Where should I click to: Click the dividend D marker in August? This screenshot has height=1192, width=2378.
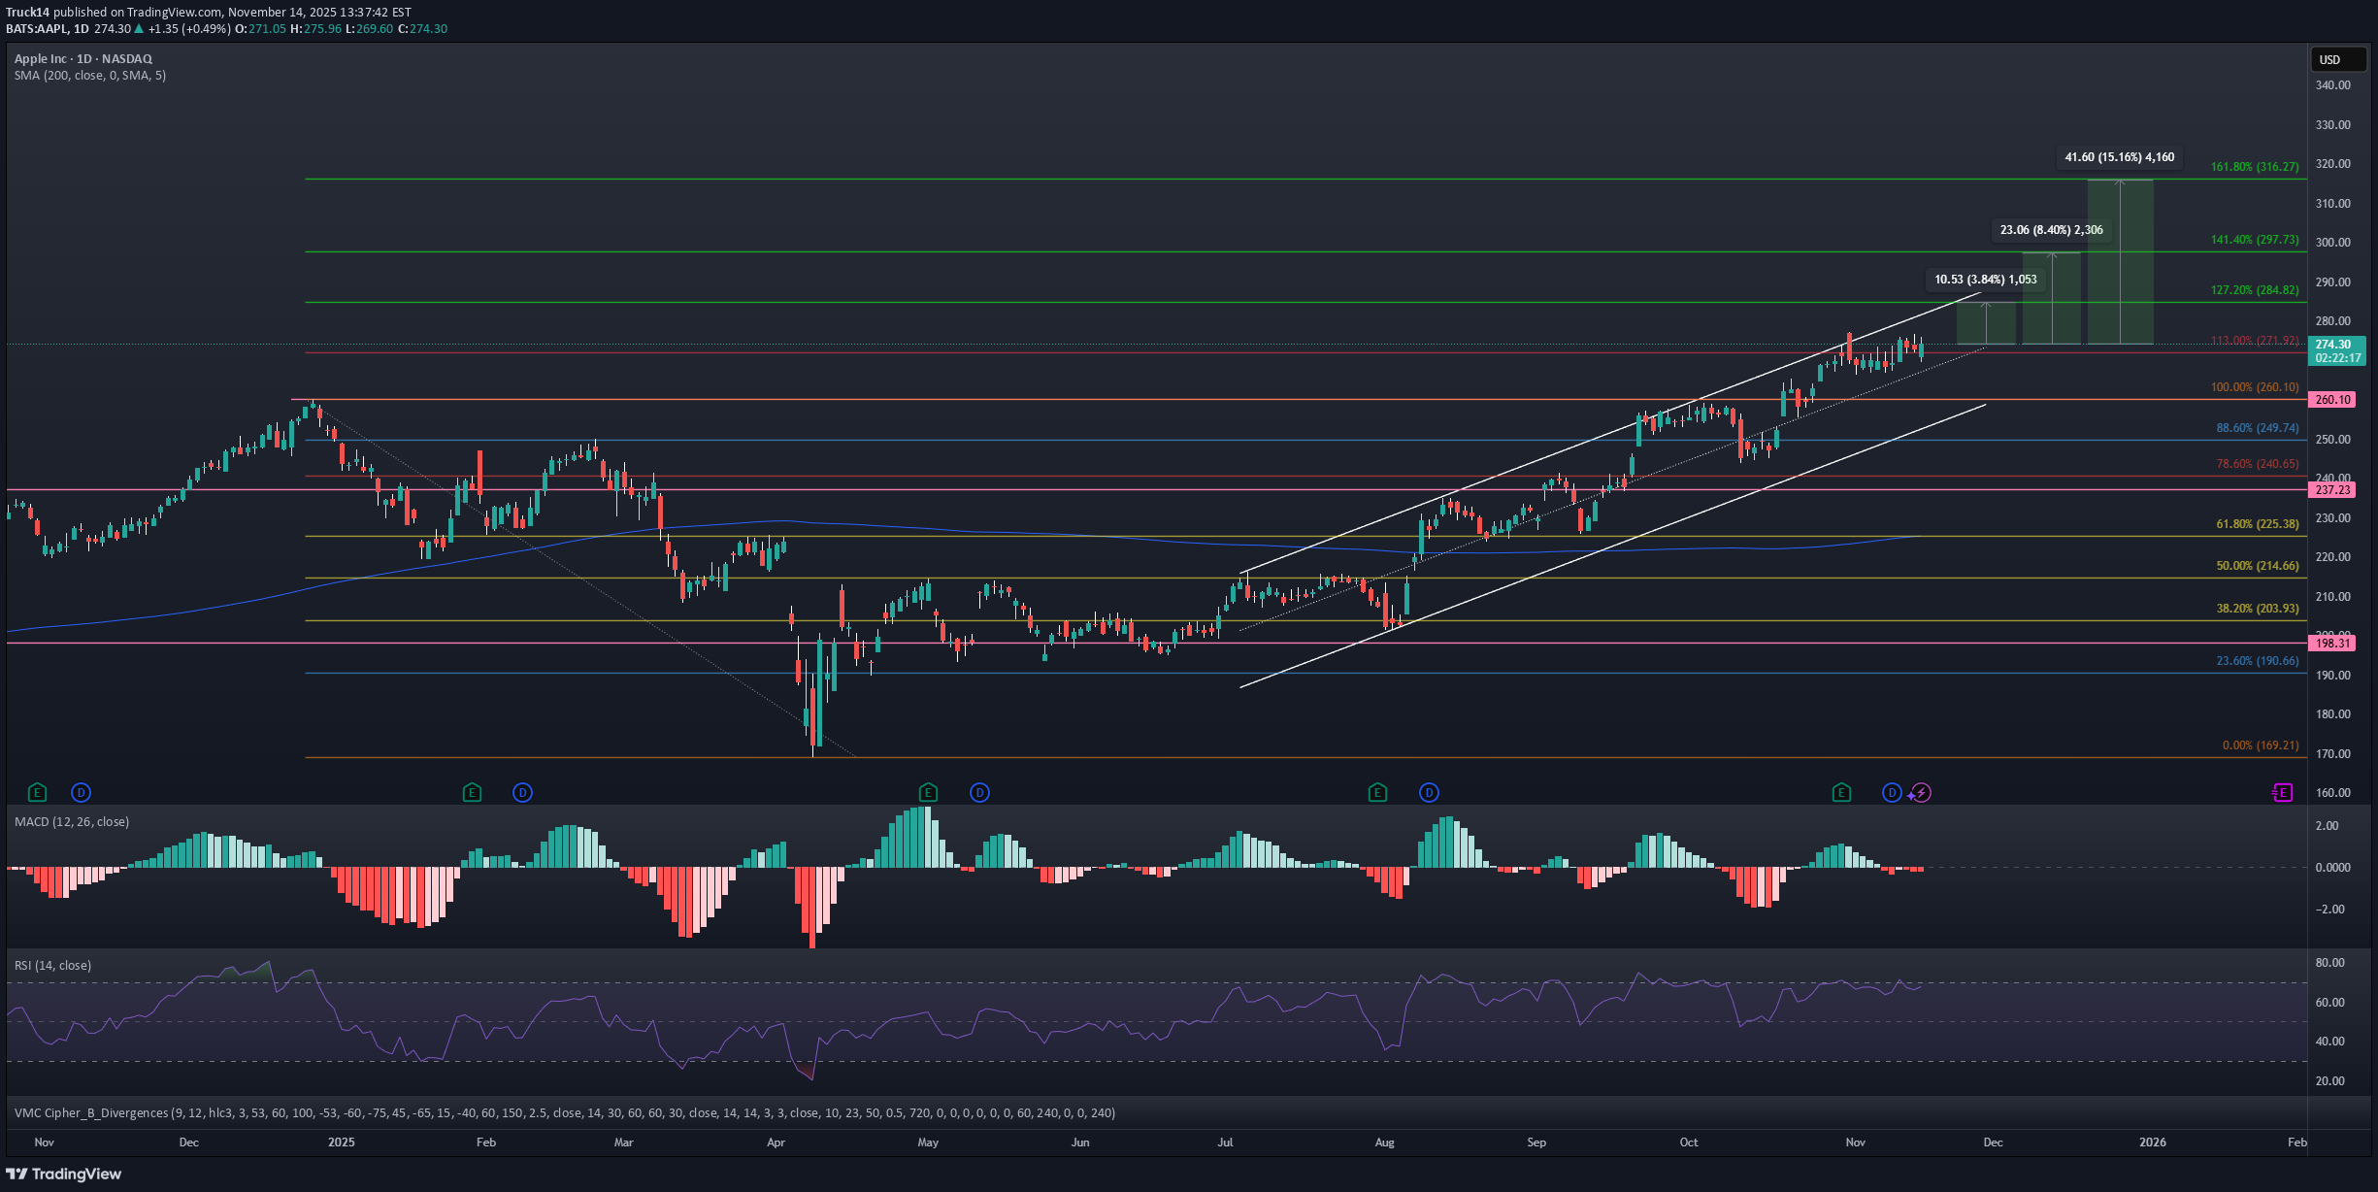pos(1429,793)
